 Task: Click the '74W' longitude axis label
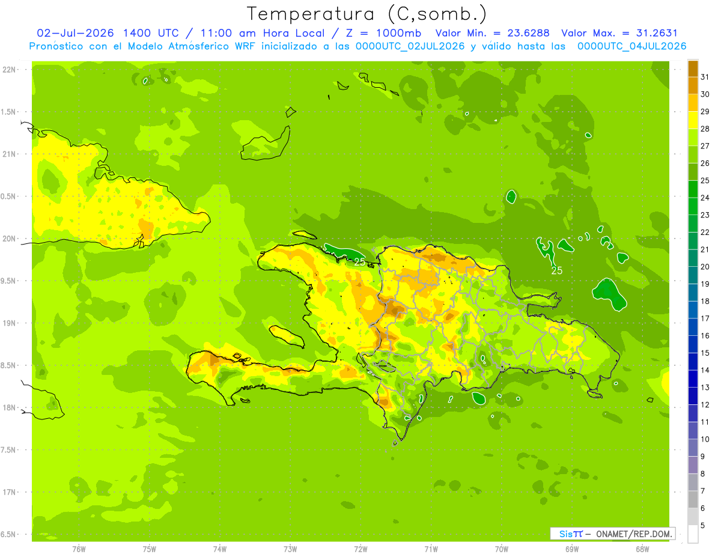coord(220,549)
